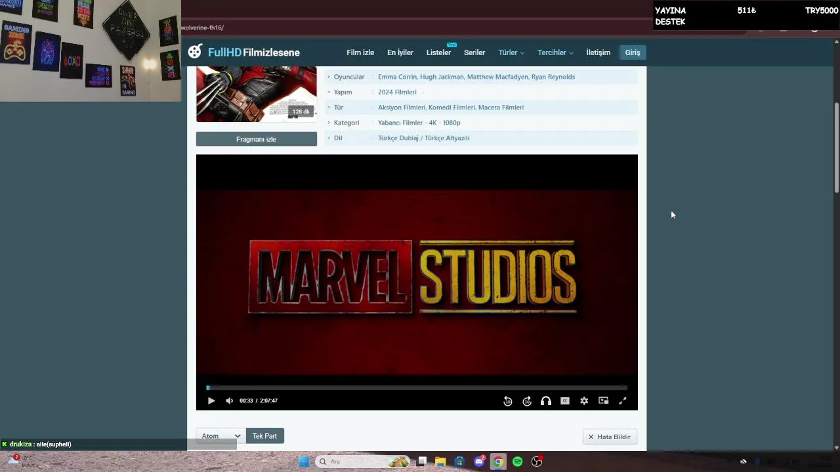This screenshot has width=840, height=472.
Task: Switch to Chrome on the taskbar
Action: point(498,462)
